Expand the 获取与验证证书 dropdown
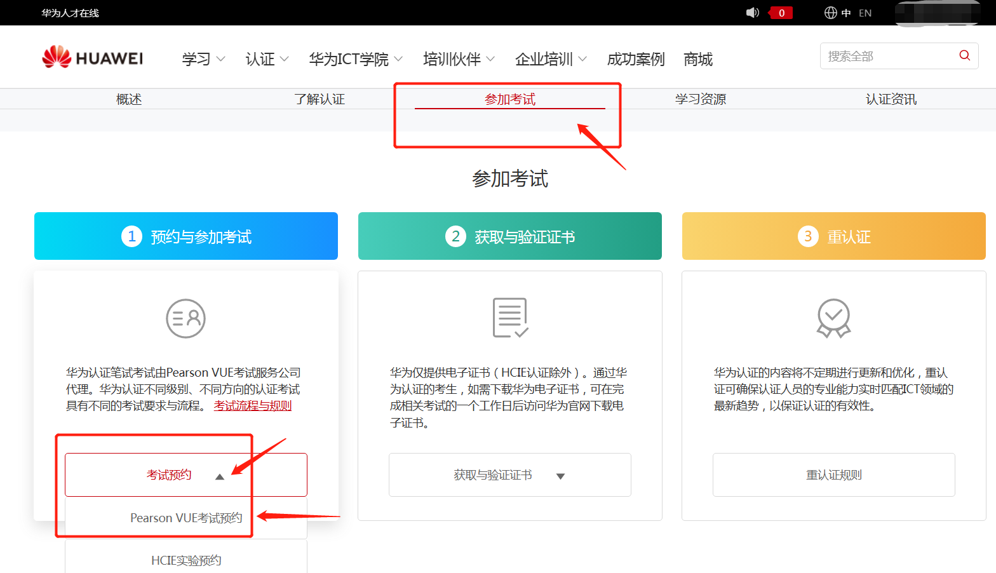This screenshot has height=573, width=996. coord(510,475)
